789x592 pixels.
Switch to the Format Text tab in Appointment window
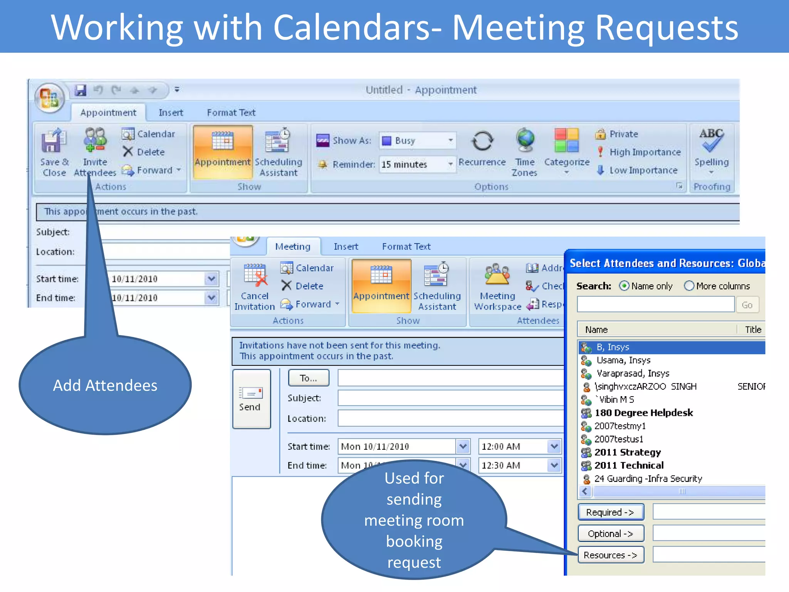coord(231,113)
